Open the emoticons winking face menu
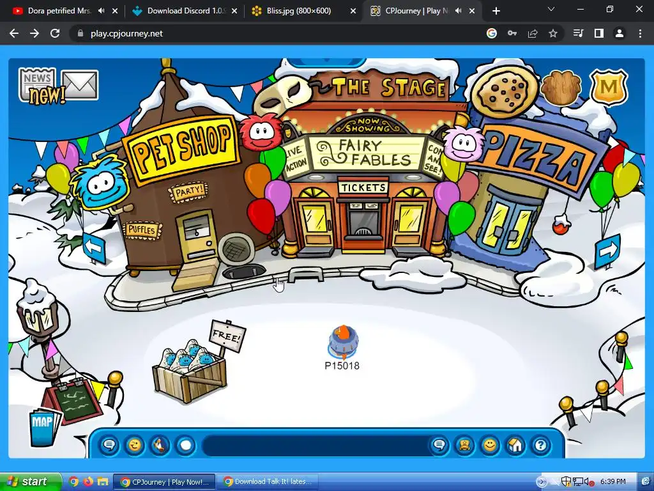This screenshot has height=491, width=654. (x=134, y=445)
